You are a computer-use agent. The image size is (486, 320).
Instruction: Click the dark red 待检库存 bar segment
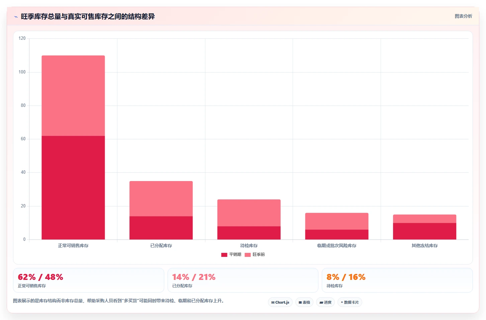coord(249,233)
